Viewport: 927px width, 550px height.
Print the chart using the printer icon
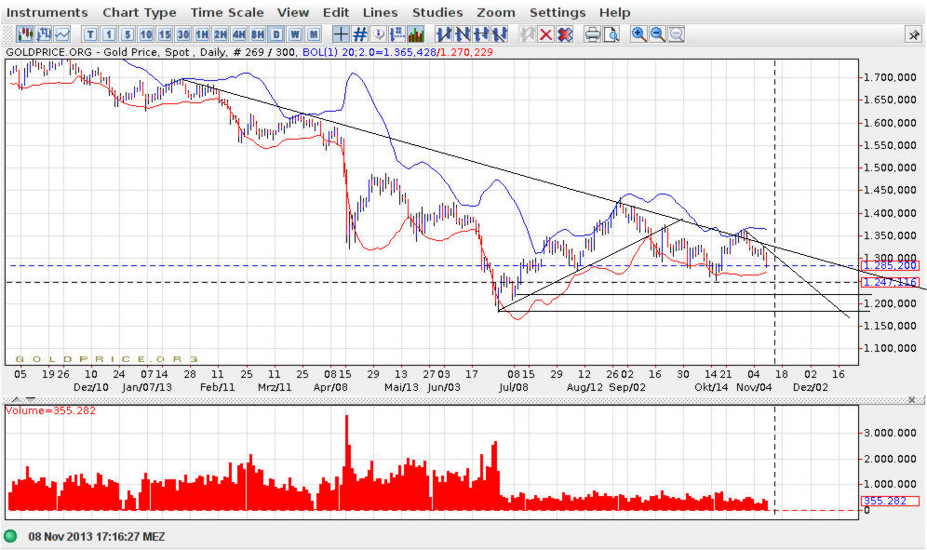[x=592, y=34]
